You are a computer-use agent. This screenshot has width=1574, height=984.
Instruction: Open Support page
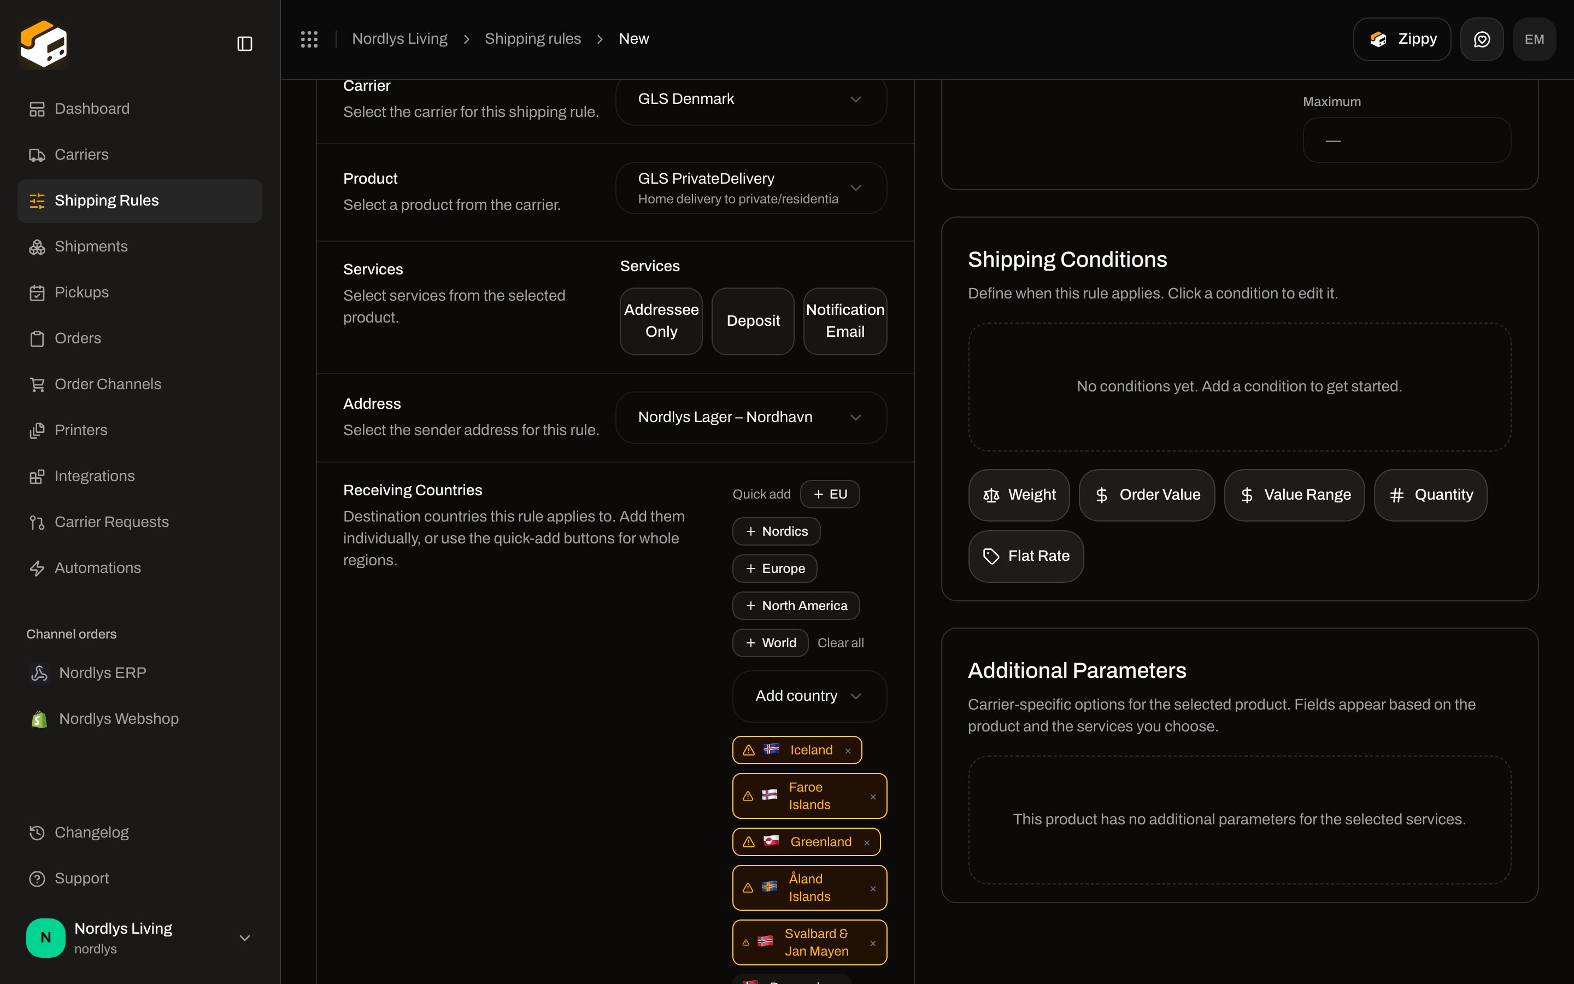pos(140,878)
